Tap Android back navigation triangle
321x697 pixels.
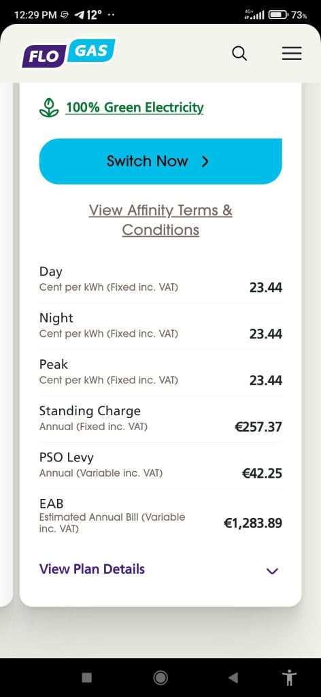tap(233, 677)
